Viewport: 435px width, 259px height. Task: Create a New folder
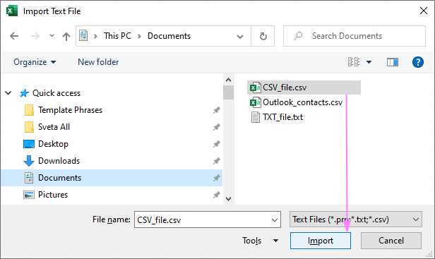(98, 62)
